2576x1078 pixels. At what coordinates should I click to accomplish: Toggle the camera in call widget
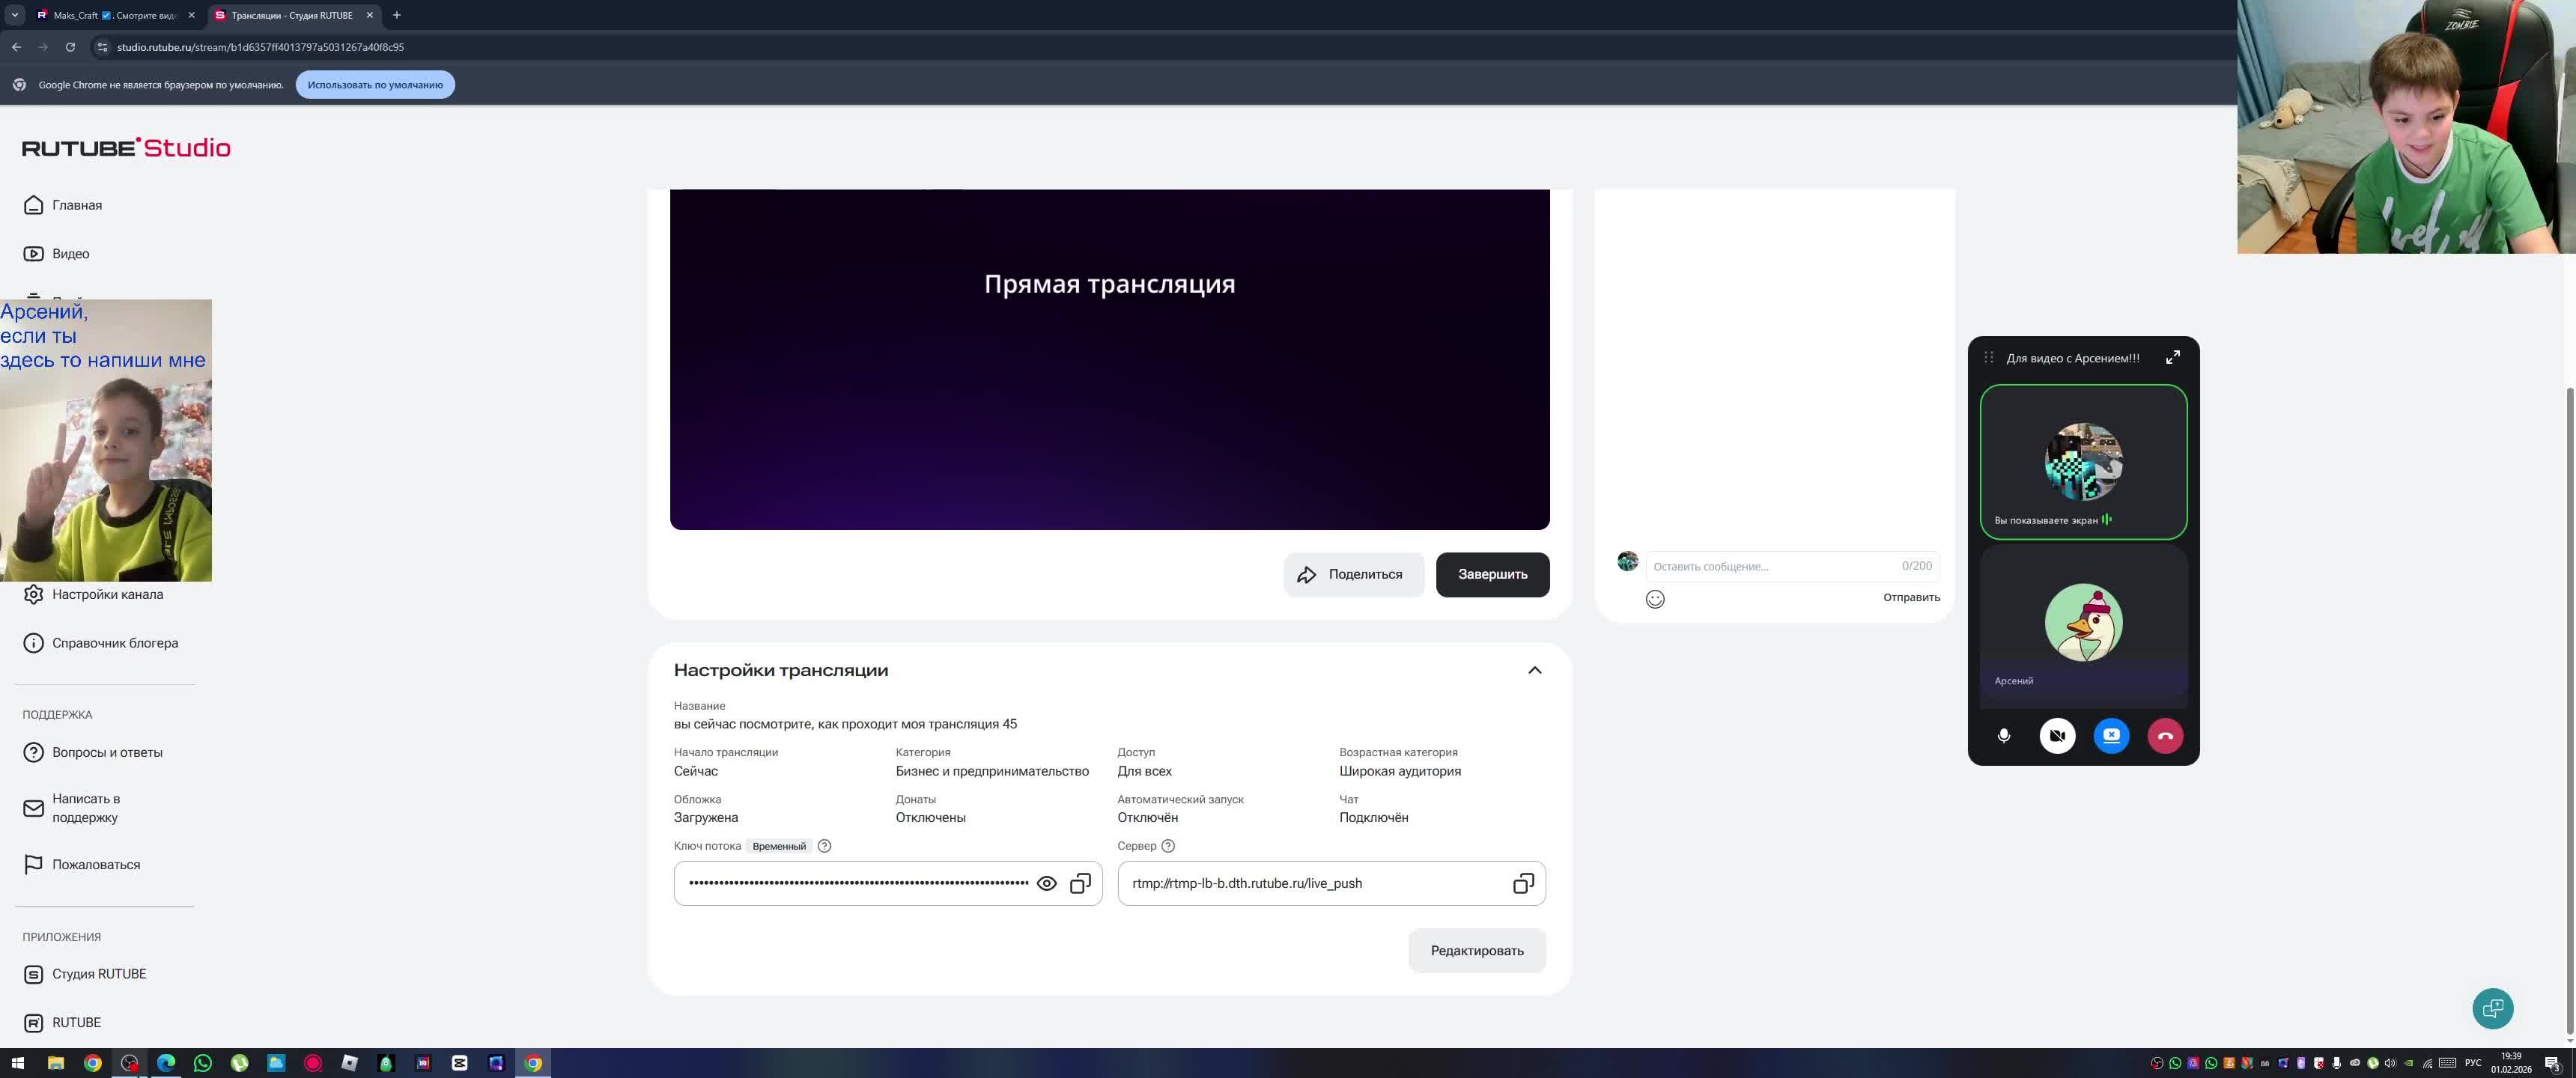click(x=2057, y=736)
